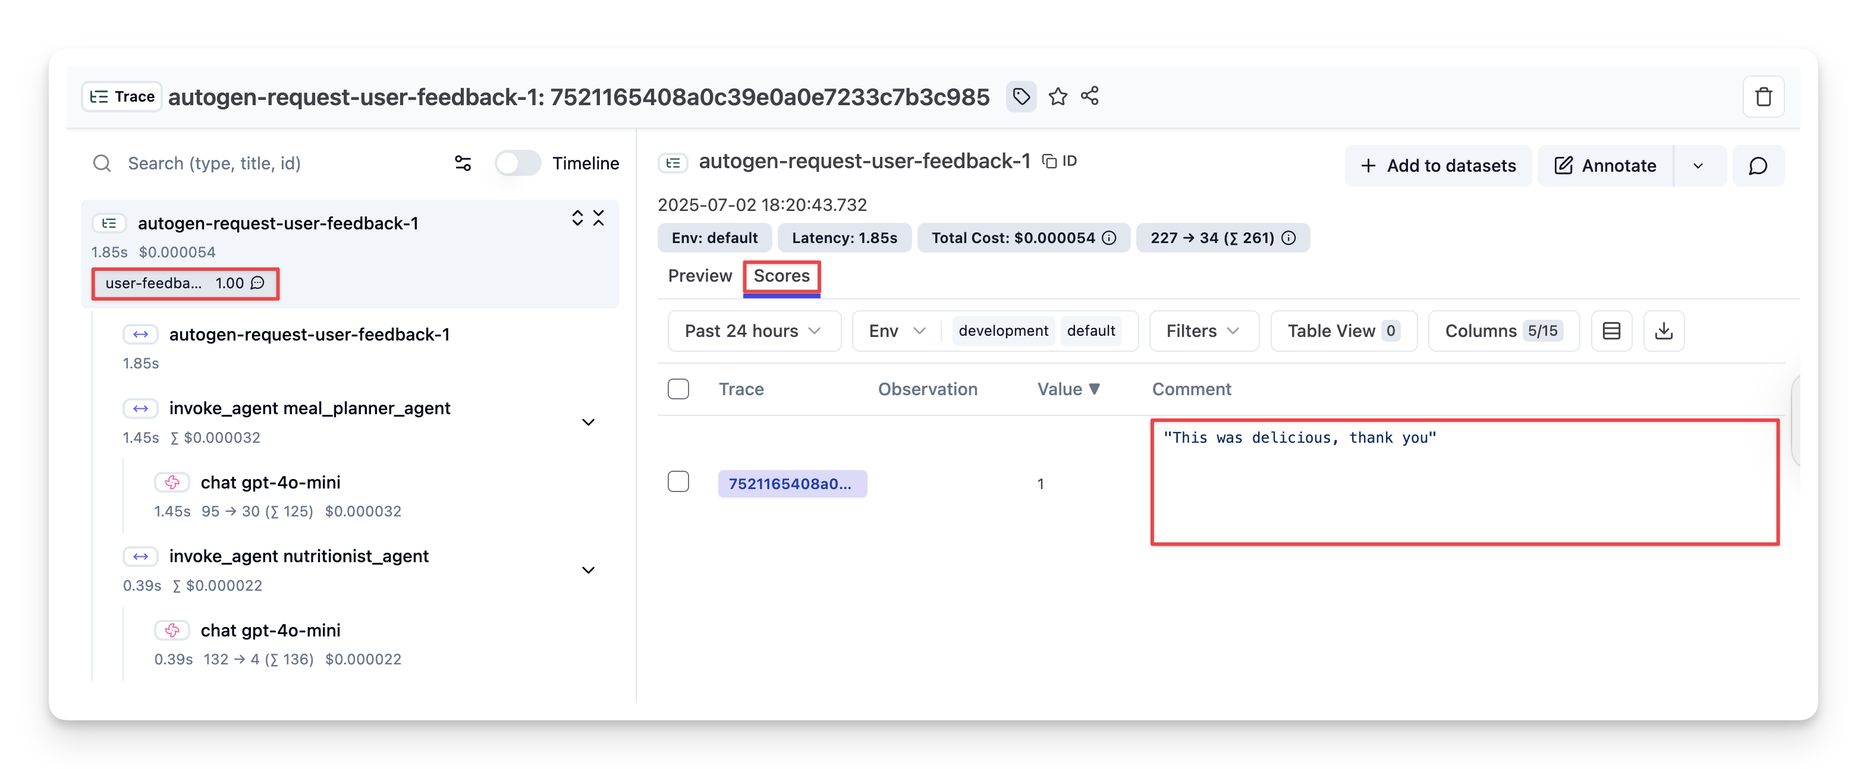Download the scores table

click(x=1663, y=331)
